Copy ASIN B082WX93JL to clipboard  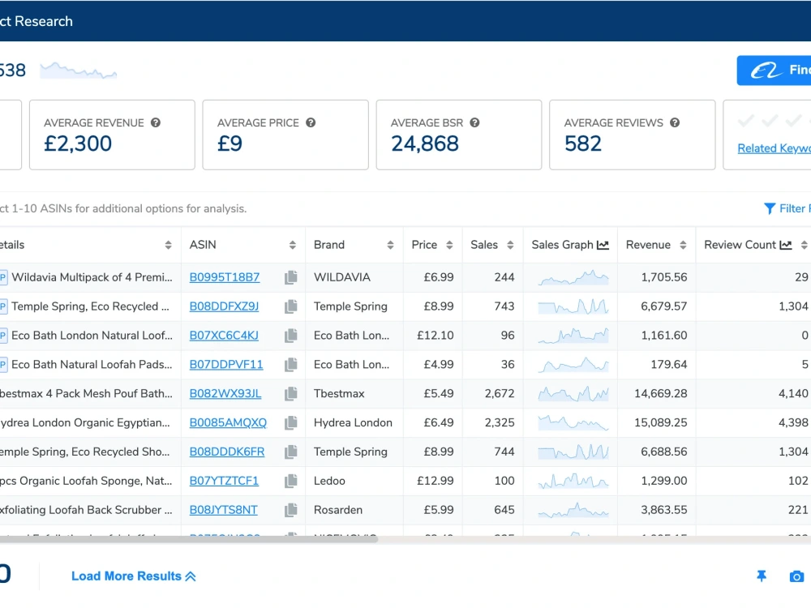(291, 393)
